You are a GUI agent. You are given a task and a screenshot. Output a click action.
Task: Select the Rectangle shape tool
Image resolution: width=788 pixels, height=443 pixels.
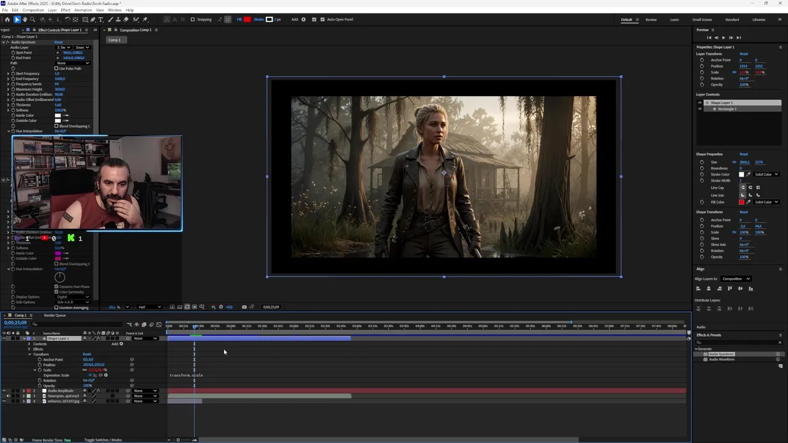point(85,20)
